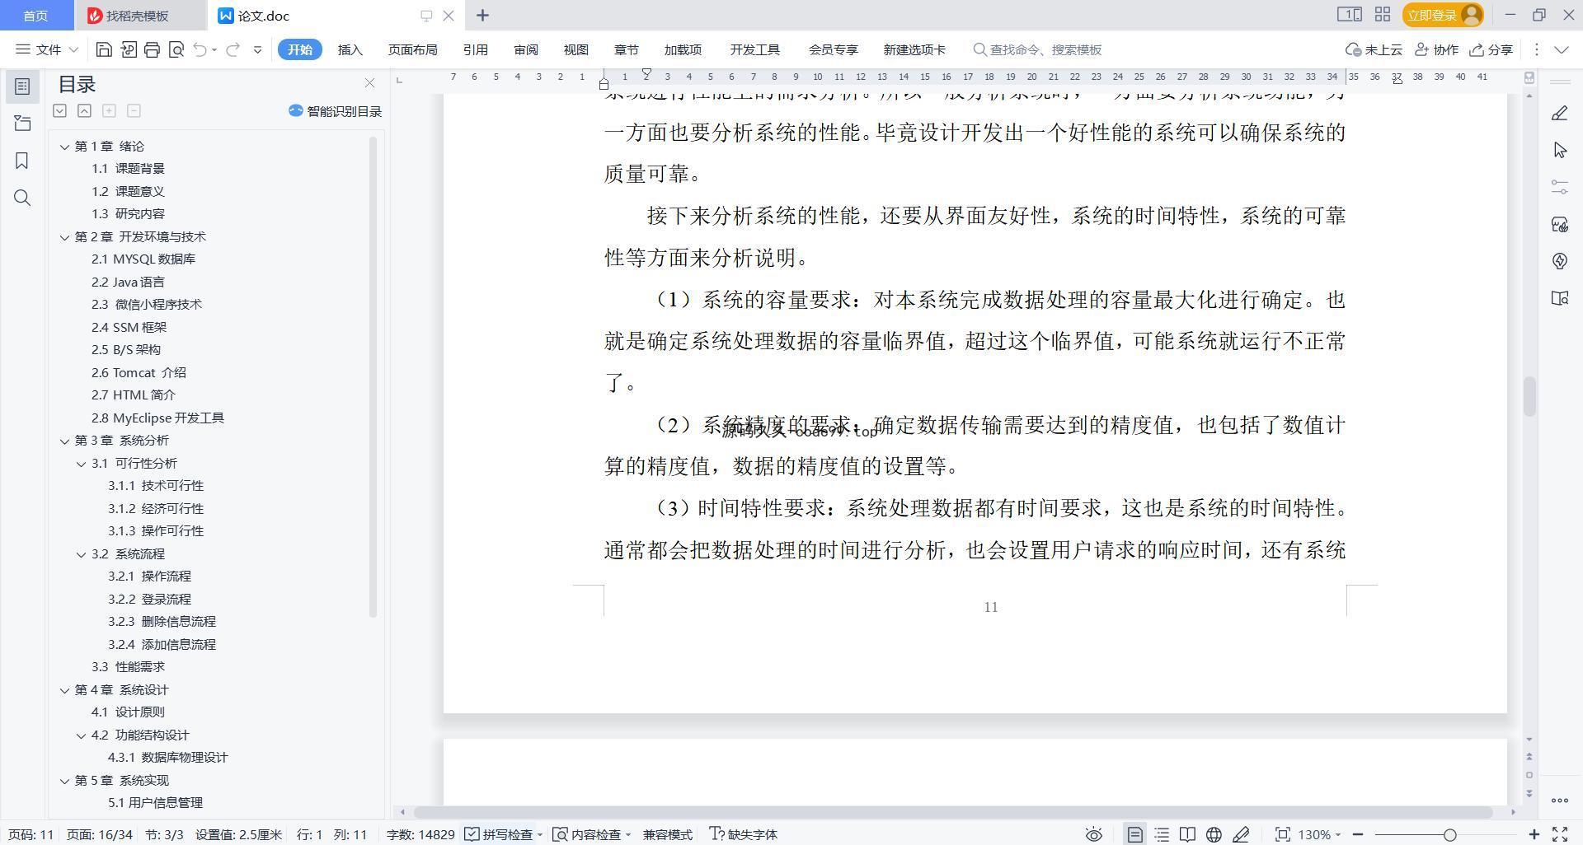
Task: Open the outline panel icon in the left sidebar
Action: coord(22,86)
